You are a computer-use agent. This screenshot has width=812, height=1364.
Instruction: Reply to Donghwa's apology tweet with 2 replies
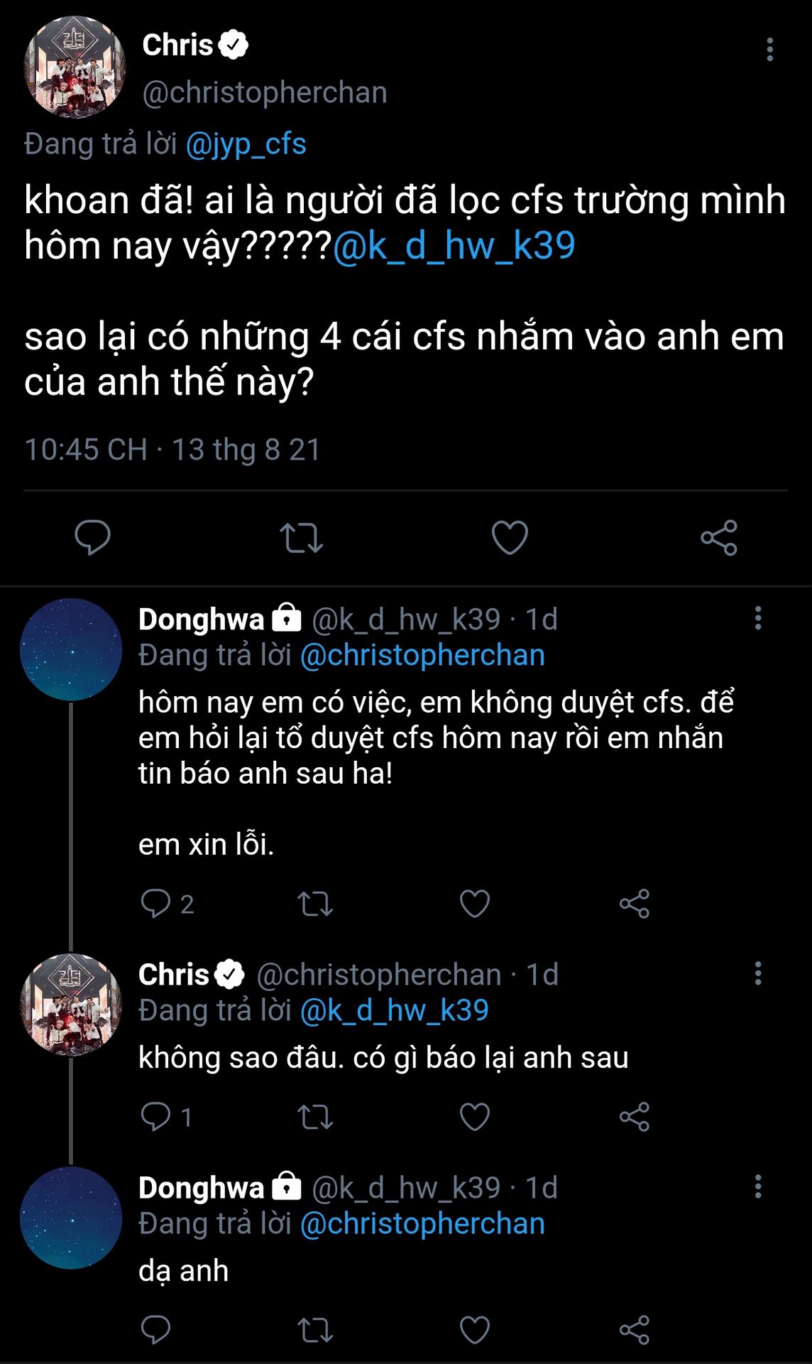click(156, 903)
